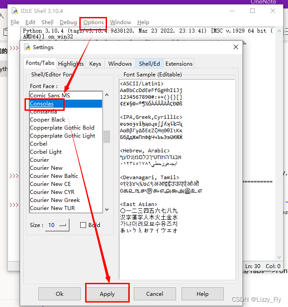Click IDLE Shell scrollbar up arrow
Screen dimensions: 288x307
[x=279, y=31]
